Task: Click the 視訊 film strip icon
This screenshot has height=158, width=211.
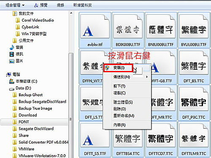Action: [x=12, y=54]
